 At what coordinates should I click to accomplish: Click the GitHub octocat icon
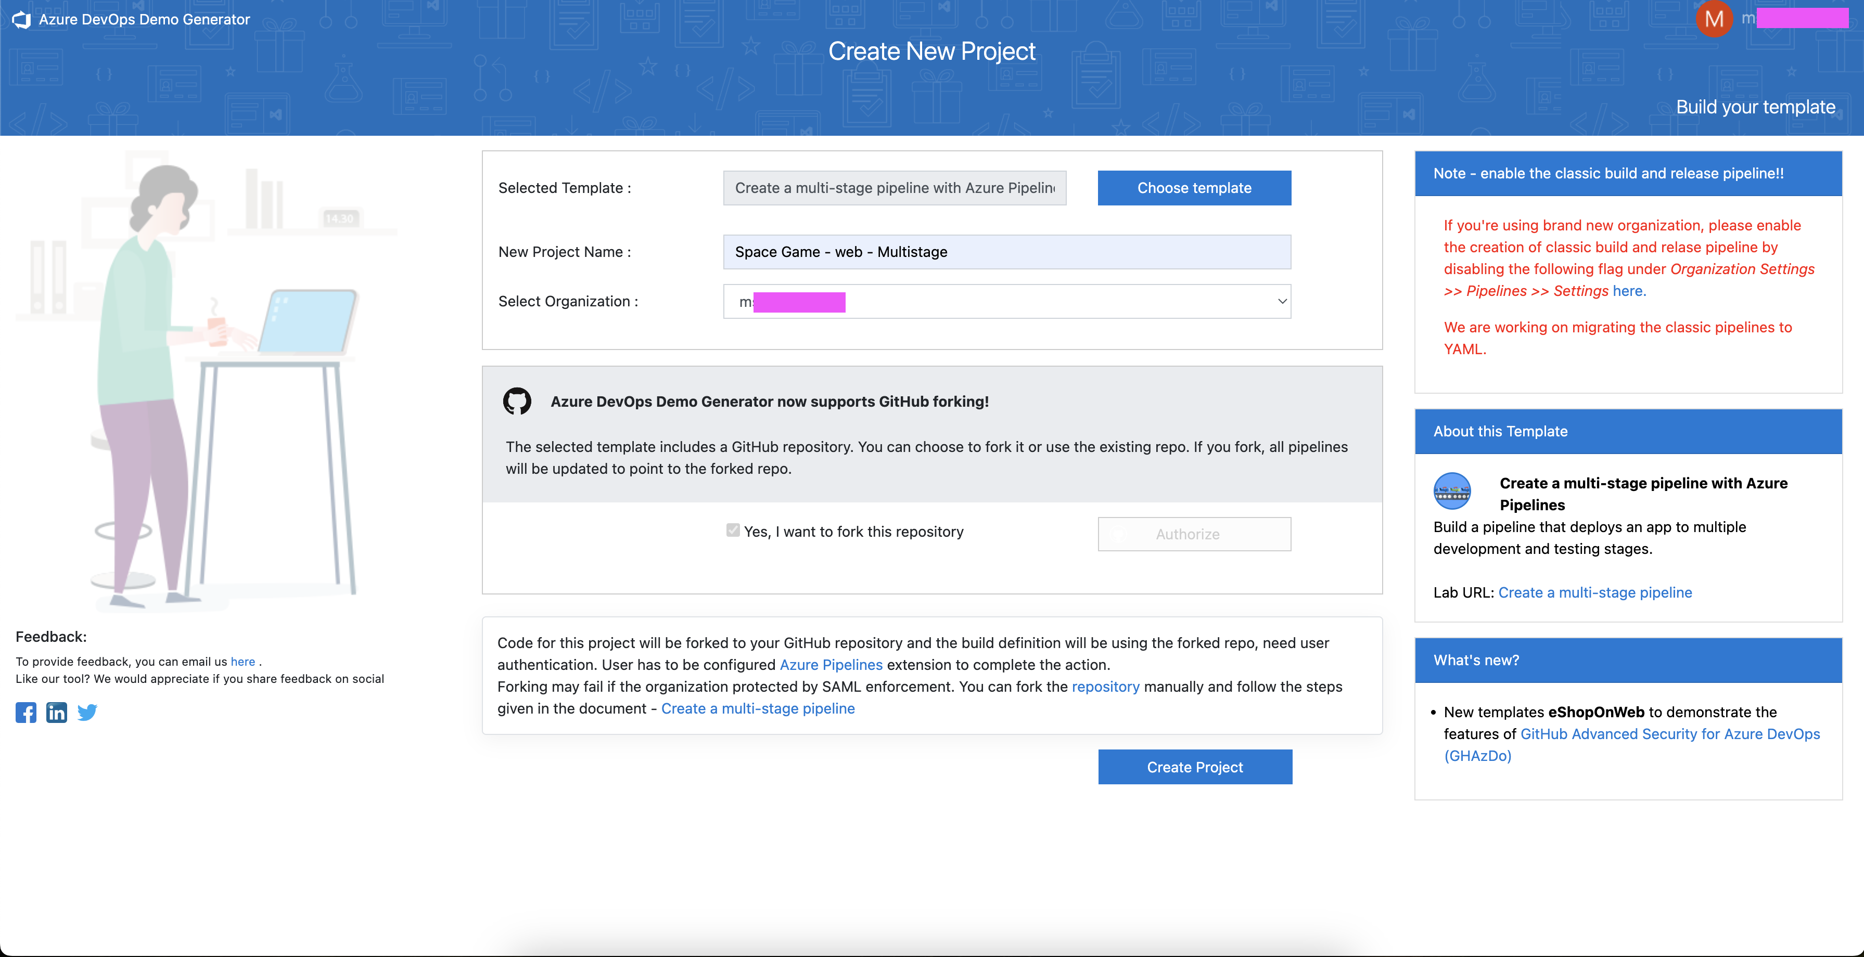pyautogui.click(x=517, y=400)
